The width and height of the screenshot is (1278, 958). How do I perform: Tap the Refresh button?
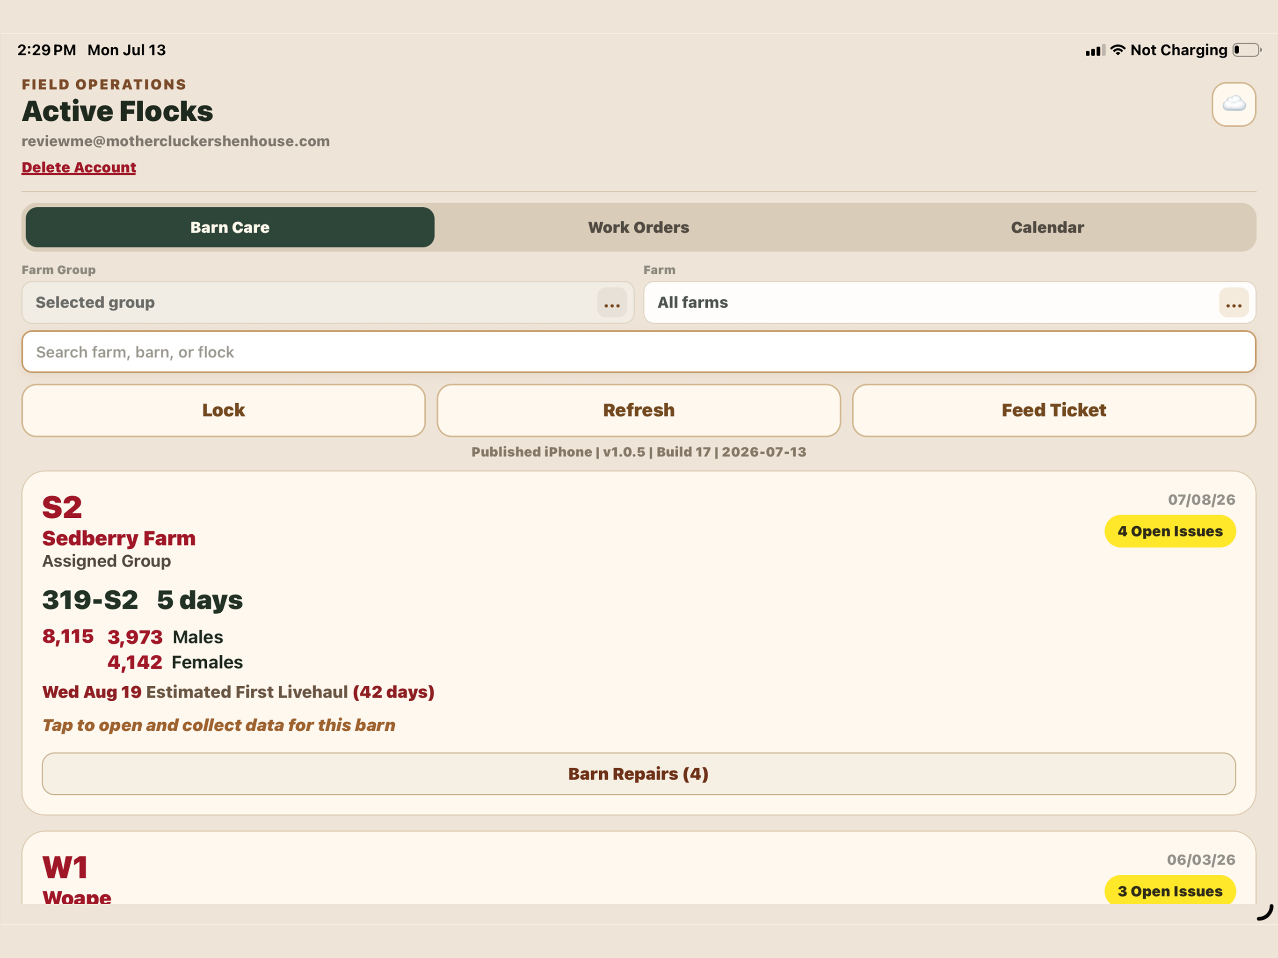click(639, 410)
